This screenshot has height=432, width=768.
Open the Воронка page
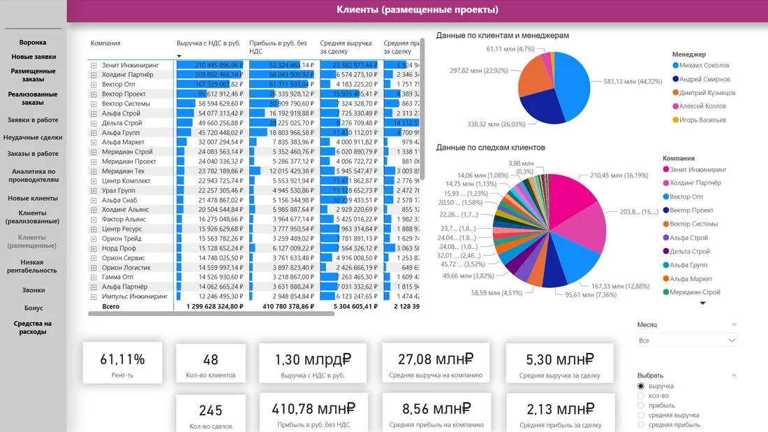click(33, 43)
